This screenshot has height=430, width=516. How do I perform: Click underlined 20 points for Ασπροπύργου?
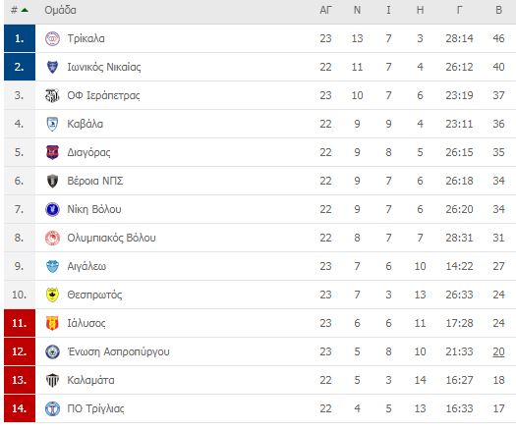coord(498,351)
